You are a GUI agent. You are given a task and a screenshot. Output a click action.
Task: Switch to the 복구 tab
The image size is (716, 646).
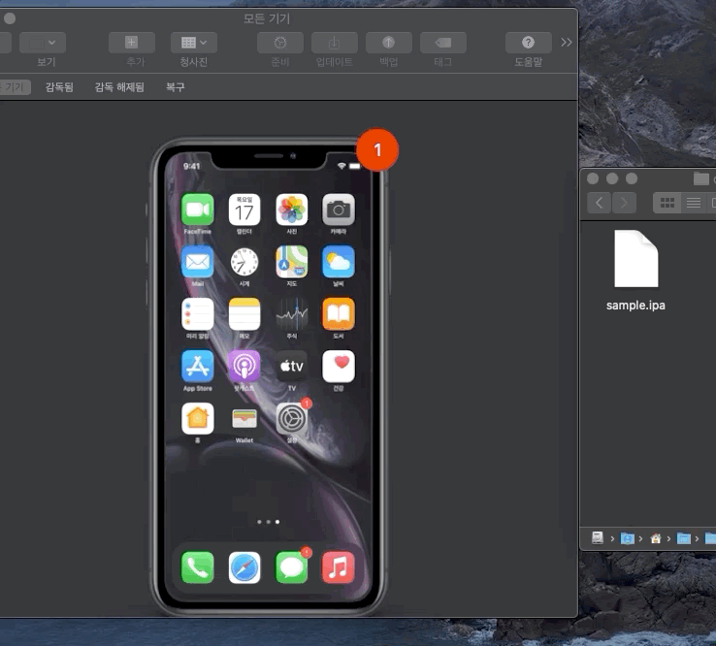176,86
